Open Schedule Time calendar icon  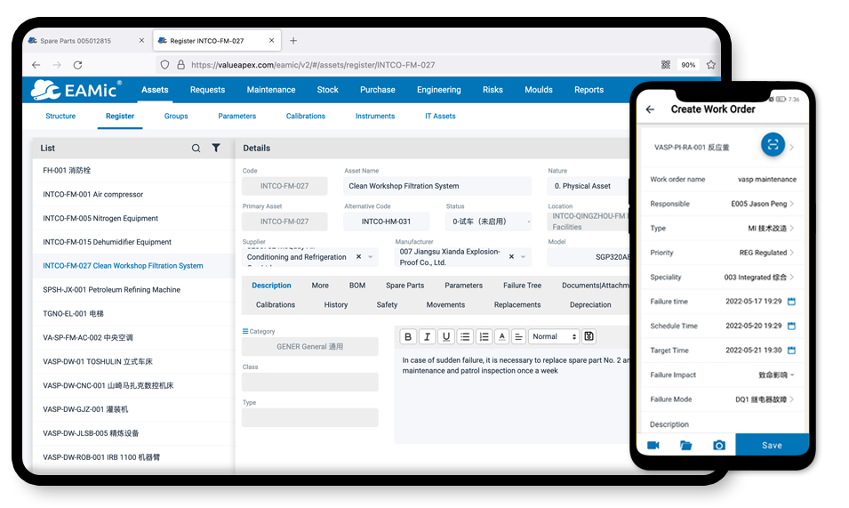[x=791, y=326]
